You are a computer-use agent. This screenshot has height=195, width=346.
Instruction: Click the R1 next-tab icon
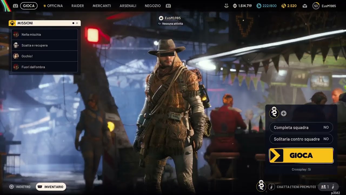pos(168,6)
